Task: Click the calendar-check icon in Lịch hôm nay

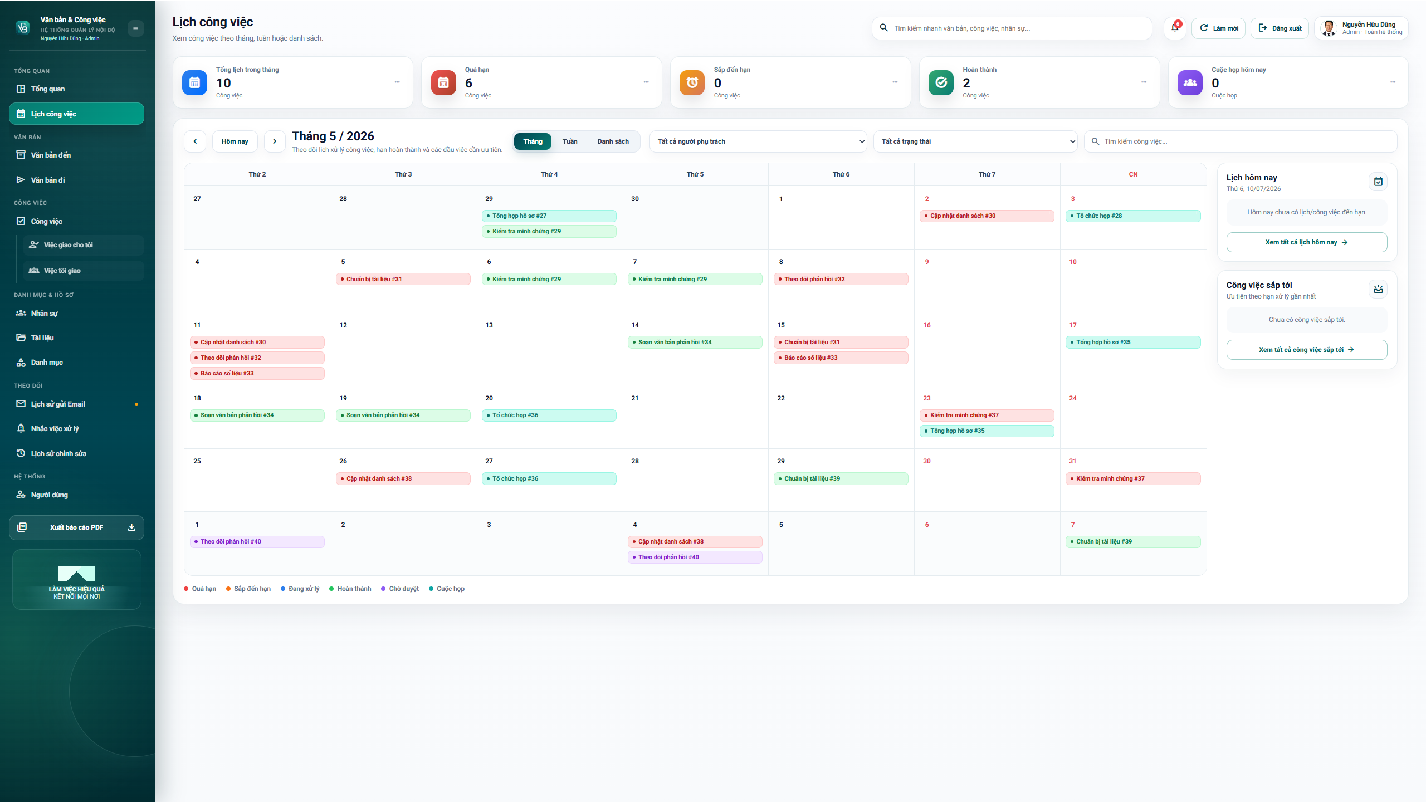Action: click(x=1378, y=182)
